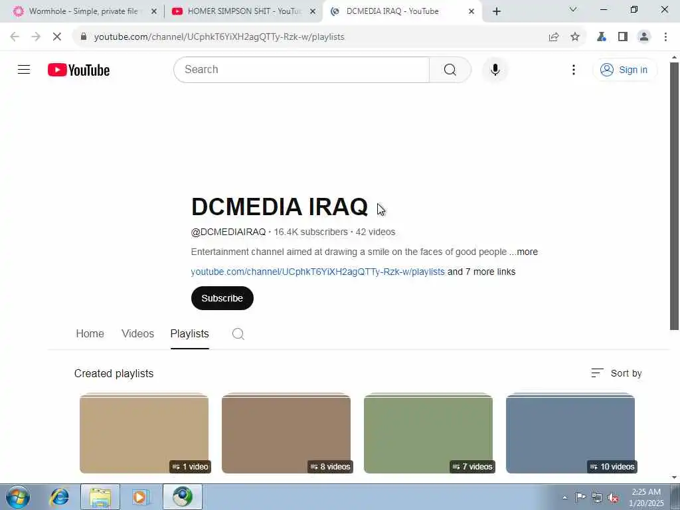Screen dimensions: 680x510
Task: Open the taskbar clock and date
Action: (x=646, y=497)
